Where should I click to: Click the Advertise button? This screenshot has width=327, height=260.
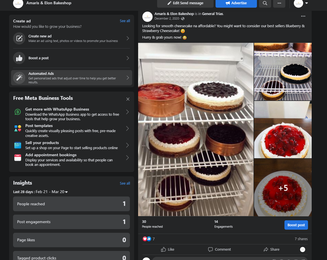point(236,3)
